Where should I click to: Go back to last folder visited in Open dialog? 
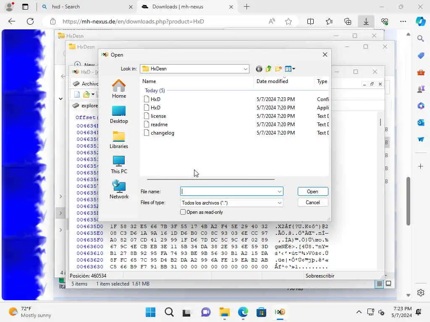click(x=259, y=69)
